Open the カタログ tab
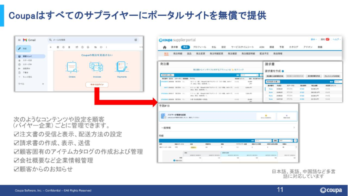Screen dimensions: 348x196 tap(294, 47)
